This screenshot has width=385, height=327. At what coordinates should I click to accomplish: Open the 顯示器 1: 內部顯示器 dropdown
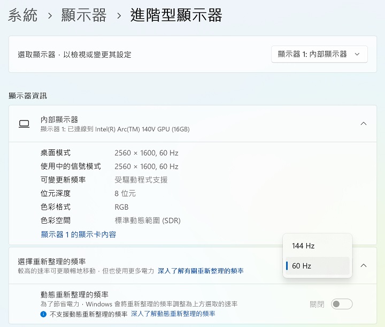[319, 54]
